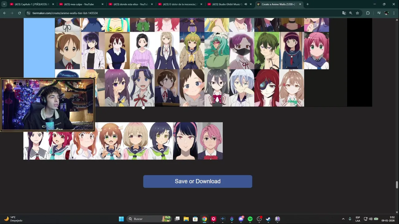
Task: Click the page vertical scrollbar thumb
Action: (397, 185)
